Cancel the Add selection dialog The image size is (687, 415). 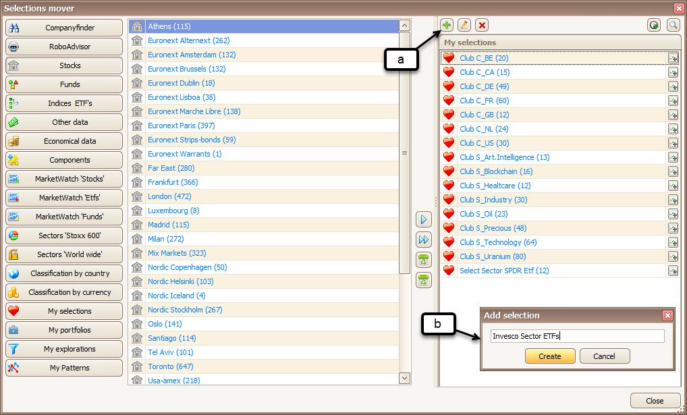[604, 356]
